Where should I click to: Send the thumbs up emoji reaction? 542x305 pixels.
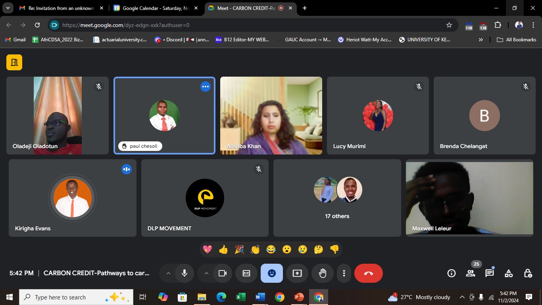223,249
